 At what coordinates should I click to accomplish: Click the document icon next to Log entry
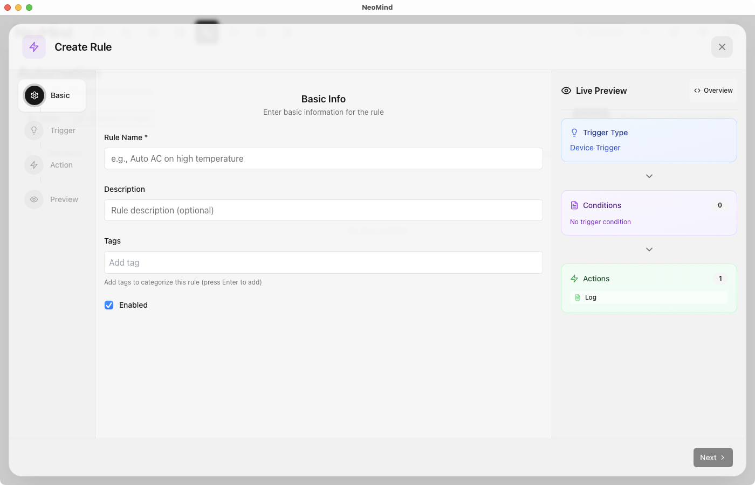(x=577, y=297)
